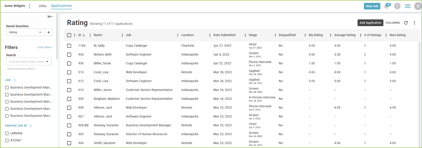This screenshot has height=148, width=422.
Task: Open the Saved Searches Rating dropdown
Action: [x=25, y=32]
